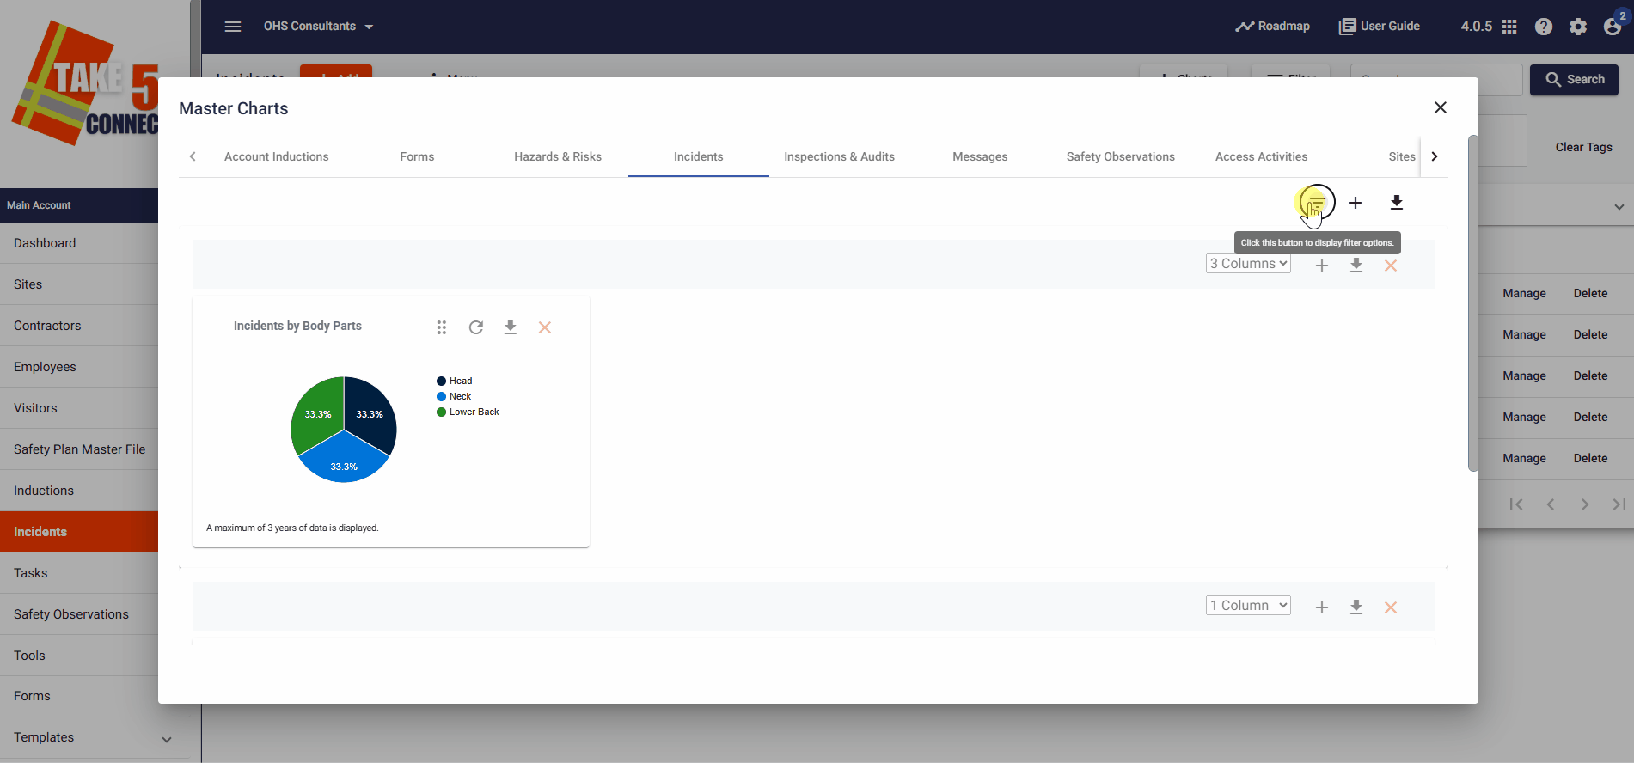Viewport: 1634px width, 763px height.
Task: Remove the 3 Columns row
Action: point(1391,266)
